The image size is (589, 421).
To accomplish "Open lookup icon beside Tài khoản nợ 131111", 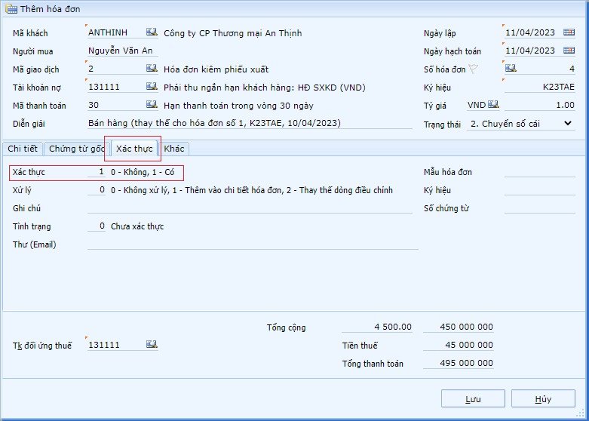I will [x=152, y=86].
